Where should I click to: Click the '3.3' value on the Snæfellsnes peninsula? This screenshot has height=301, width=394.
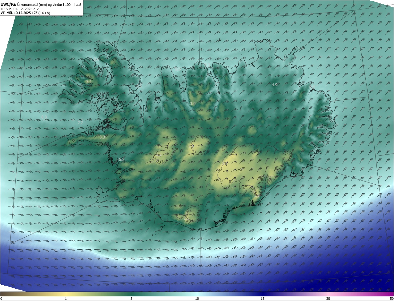(x=103, y=137)
